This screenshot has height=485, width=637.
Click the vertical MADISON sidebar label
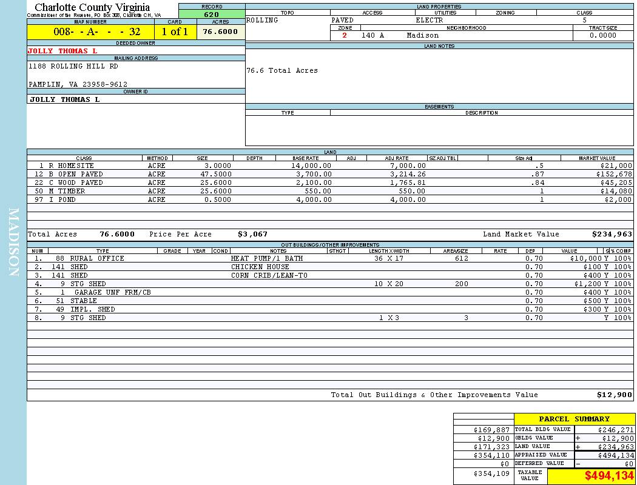tap(13, 242)
